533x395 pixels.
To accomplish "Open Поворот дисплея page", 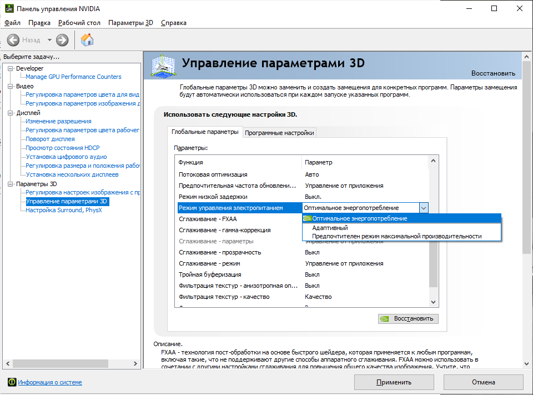I will click(x=51, y=139).
